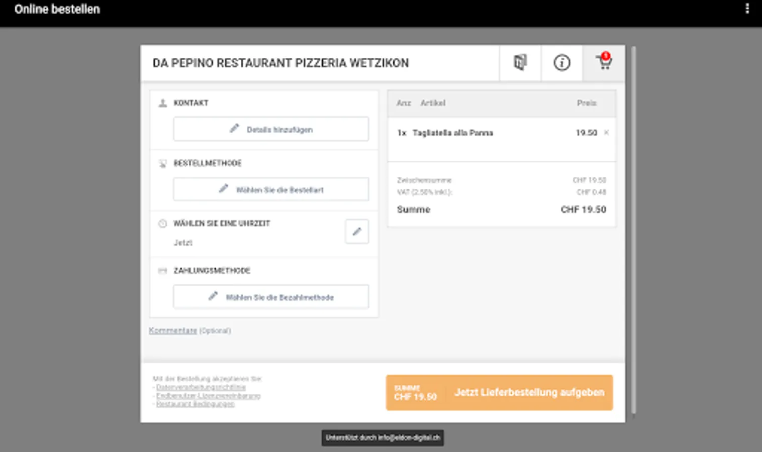Click the pencil icon to edit time
Screen dimensions: 762x452
coord(357,232)
